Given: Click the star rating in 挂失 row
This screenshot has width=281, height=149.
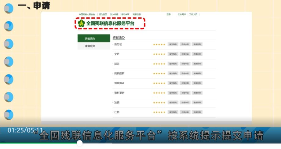Looking at the screenshot, I should 159,64.
